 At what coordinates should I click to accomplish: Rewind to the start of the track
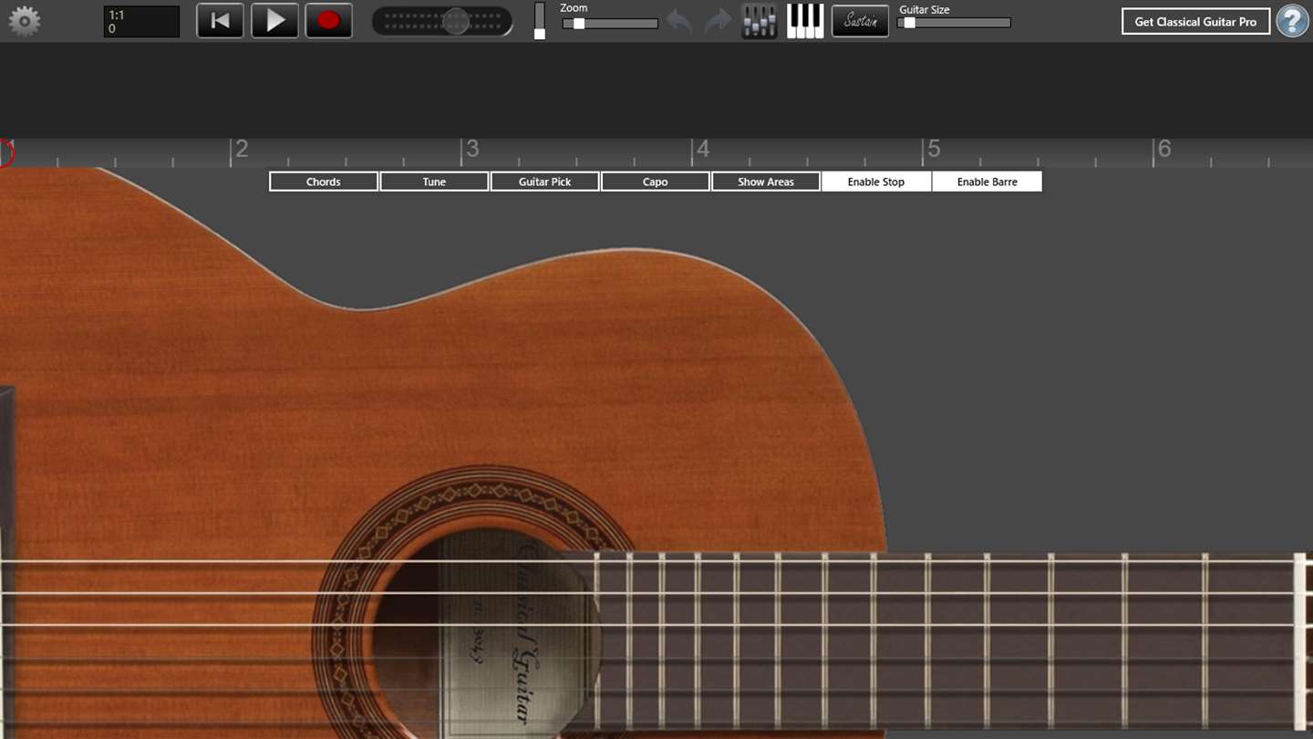[x=220, y=21]
